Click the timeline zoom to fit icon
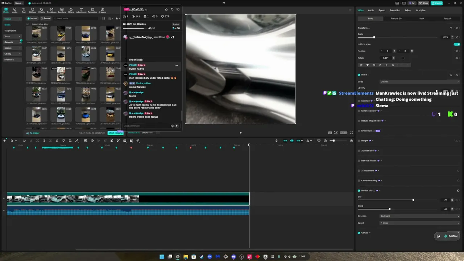Screen dimensions: 464x261 [x=351, y=141]
